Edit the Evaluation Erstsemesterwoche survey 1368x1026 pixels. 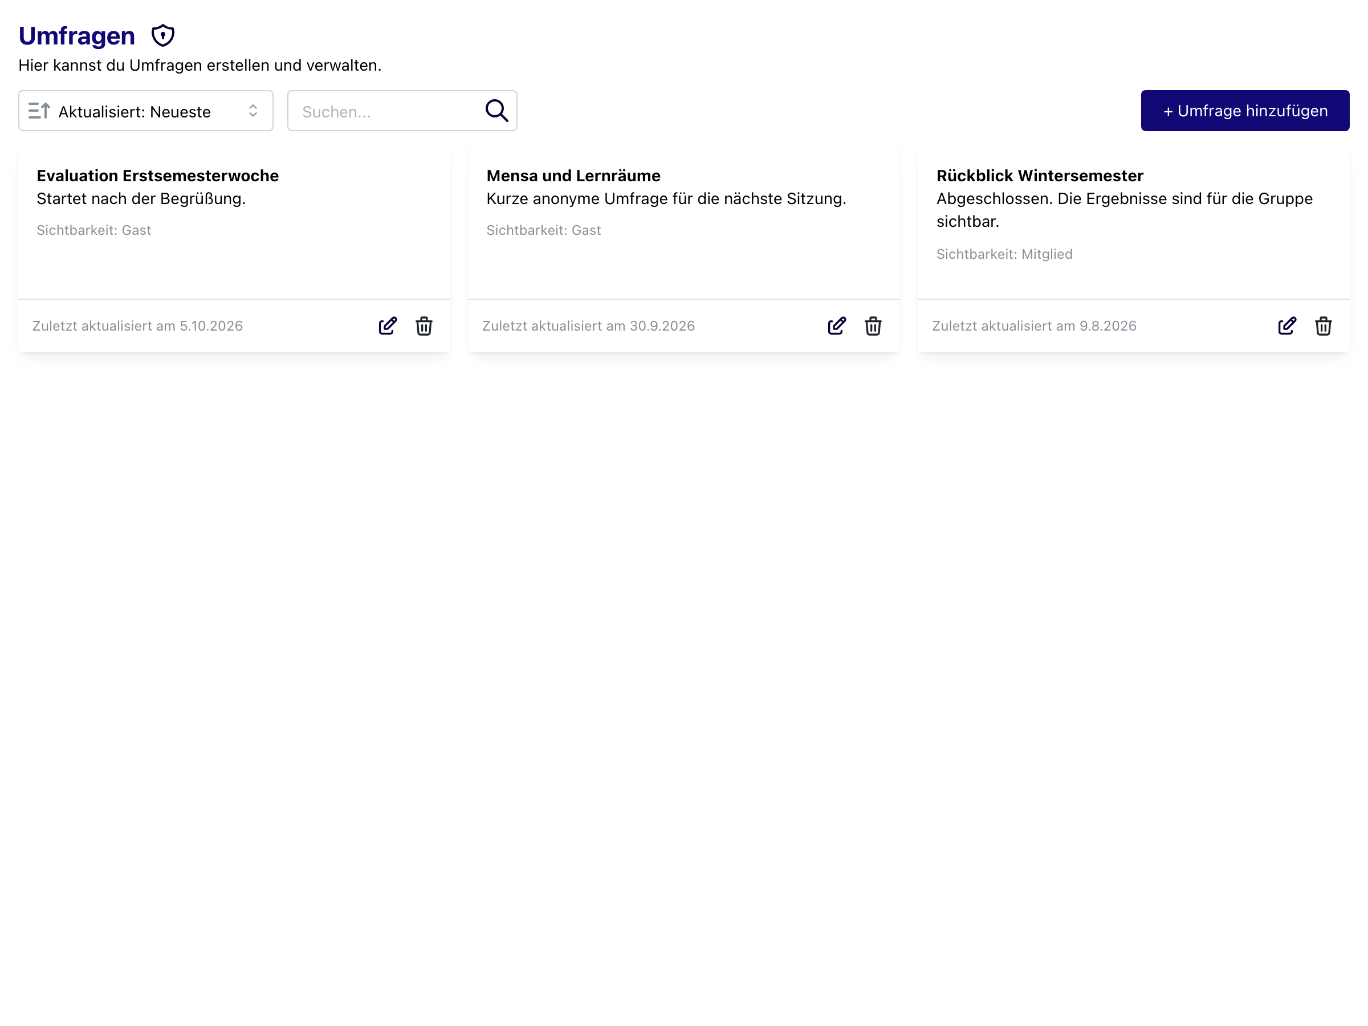[x=388, y=326]
